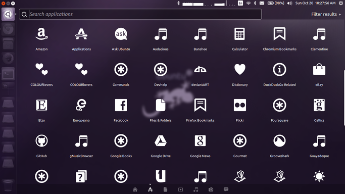Open the Facebook icon
The height and width of the screenshot is (194, 345).
click(121, 105)
